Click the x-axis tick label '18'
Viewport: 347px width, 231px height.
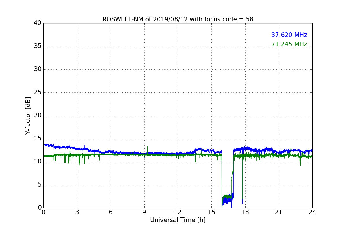245,212
